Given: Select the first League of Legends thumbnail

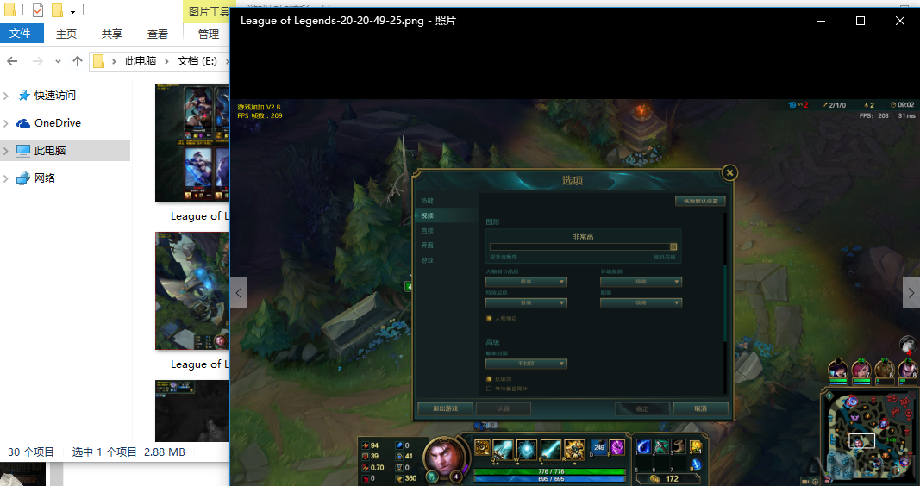Looking at the screenshot, I should point(192,142).
